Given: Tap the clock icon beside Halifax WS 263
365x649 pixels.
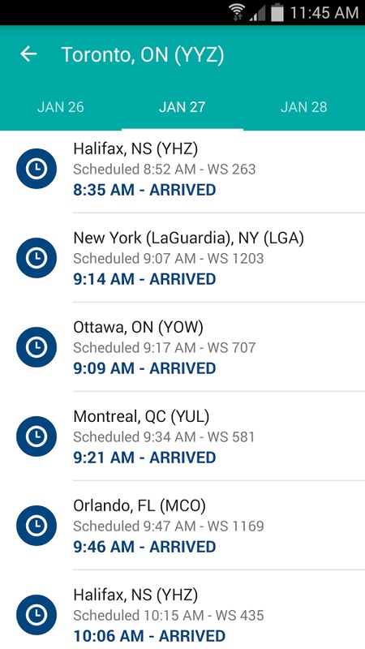Looking at the screenshot, I should tap(36, 169).
